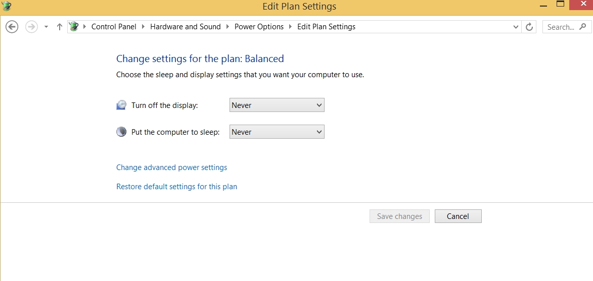Navigate to Control Panel in the breadcrumb

114,27
